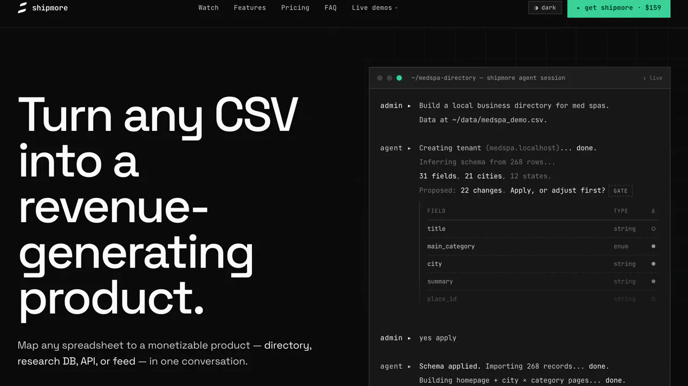Click the shipmore logo icon
Image resolution: width=688 pixels, height=386 pixels.
(x=22, y=8)
